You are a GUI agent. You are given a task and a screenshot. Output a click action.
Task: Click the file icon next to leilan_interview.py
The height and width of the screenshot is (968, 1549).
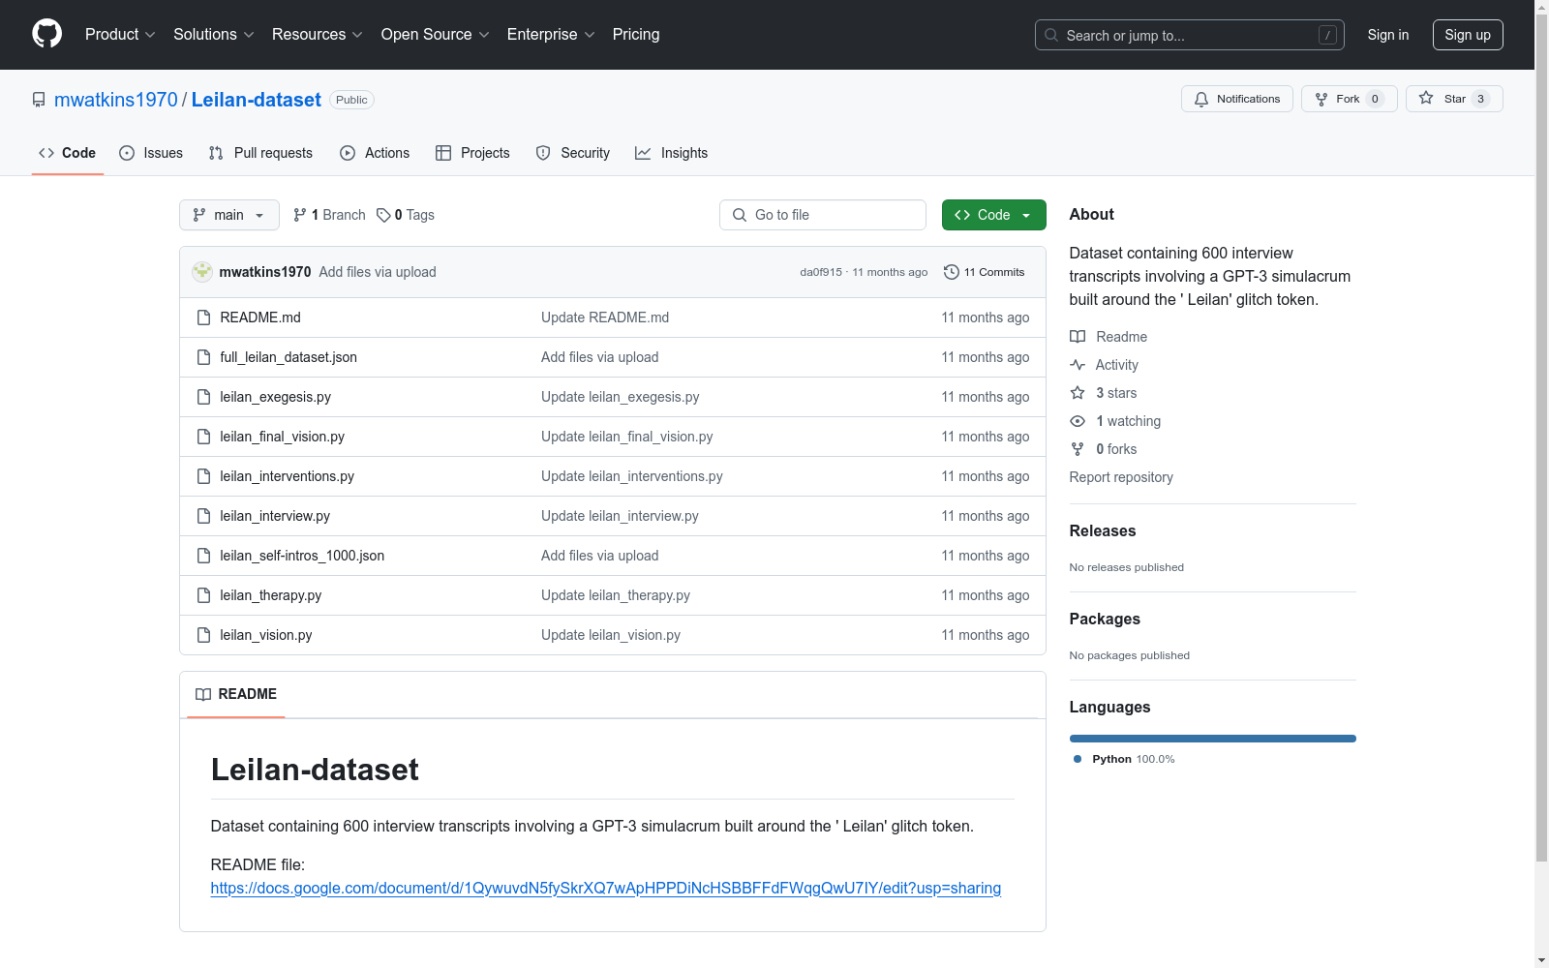point(203,516)
